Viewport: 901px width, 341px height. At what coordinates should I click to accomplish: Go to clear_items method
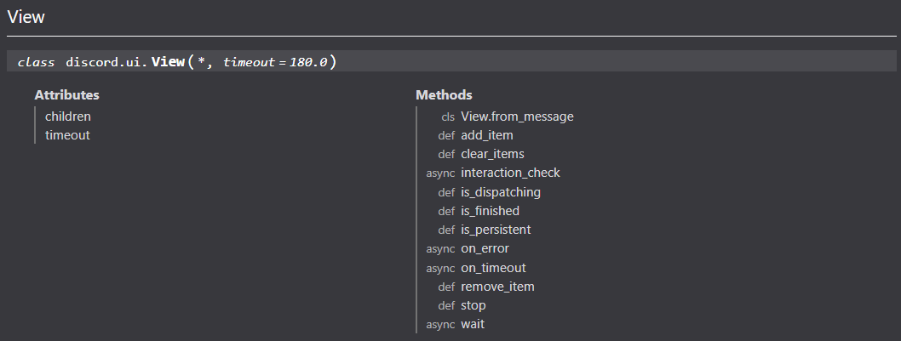point(492,154)
